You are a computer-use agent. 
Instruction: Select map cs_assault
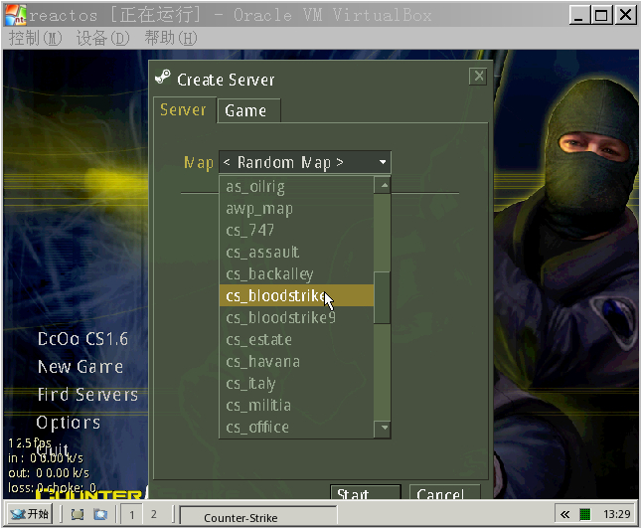point(296,253)
